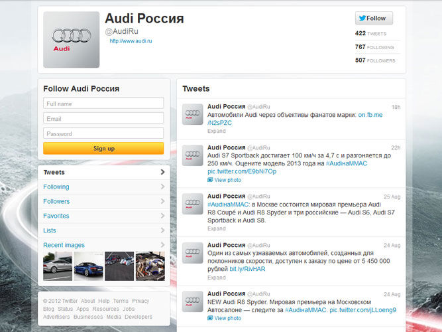Open the Status footer link

[65, 309]
